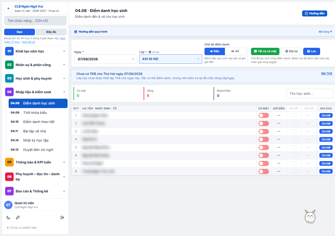Screen dimensions: 335x236
Task: Click the key icon in sidebar footer
Action: [18, 217]
